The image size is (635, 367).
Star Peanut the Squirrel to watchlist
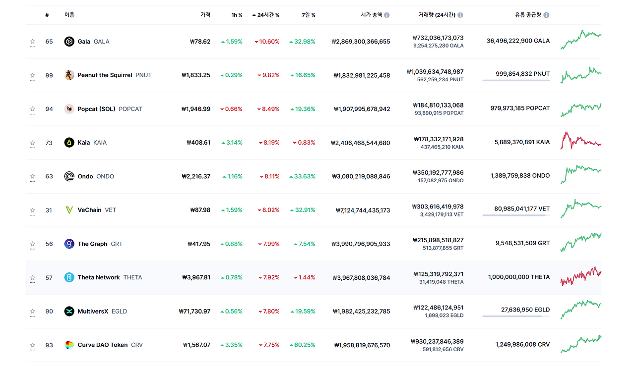(32, 75)
